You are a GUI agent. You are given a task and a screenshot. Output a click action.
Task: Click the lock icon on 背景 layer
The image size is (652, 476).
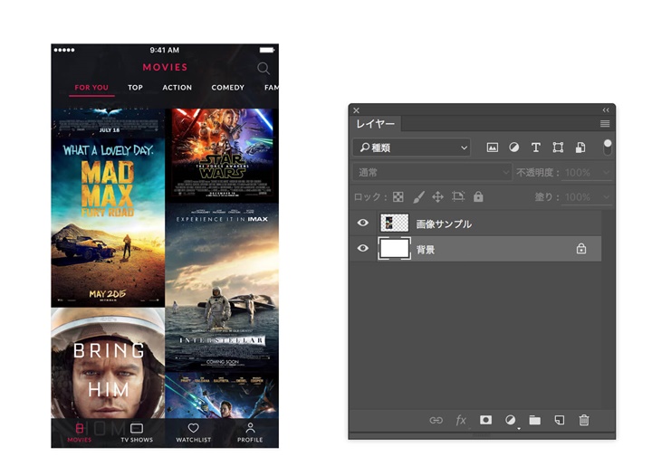(581, 249)
